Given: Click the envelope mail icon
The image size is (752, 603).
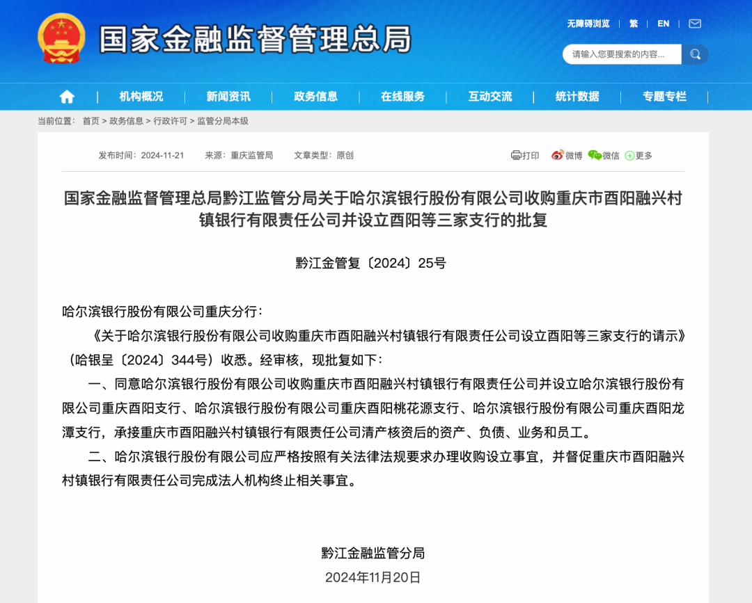Looking at the screenshot, I should coord(695,24).
